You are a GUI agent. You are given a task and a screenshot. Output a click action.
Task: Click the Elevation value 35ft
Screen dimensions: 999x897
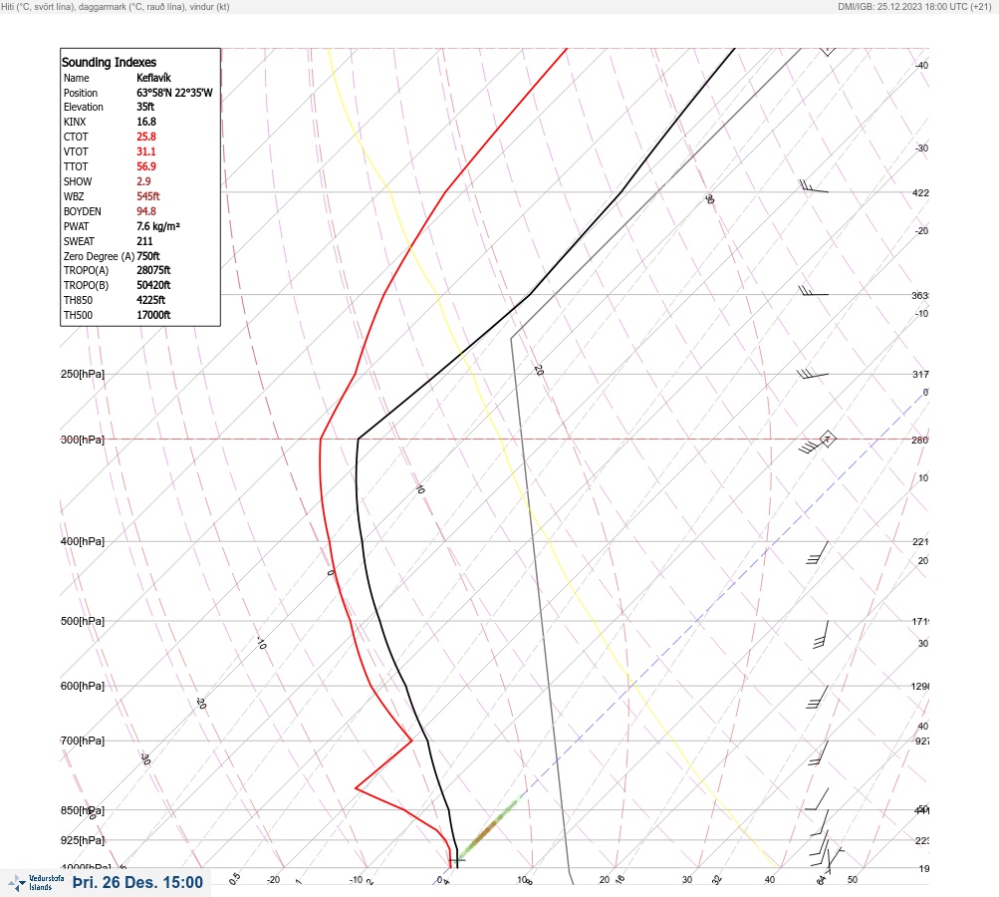tap(145, 107)
